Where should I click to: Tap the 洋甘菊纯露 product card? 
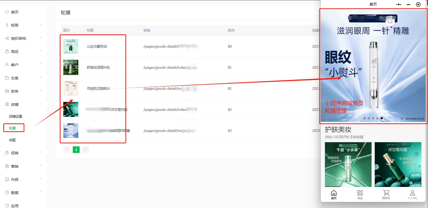tap(398, 165)
